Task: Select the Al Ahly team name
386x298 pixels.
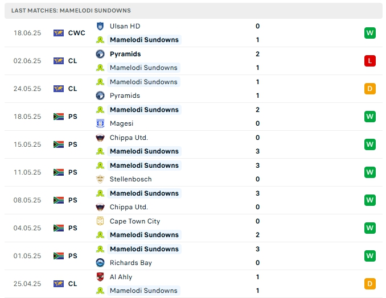Action: [121, 277]
